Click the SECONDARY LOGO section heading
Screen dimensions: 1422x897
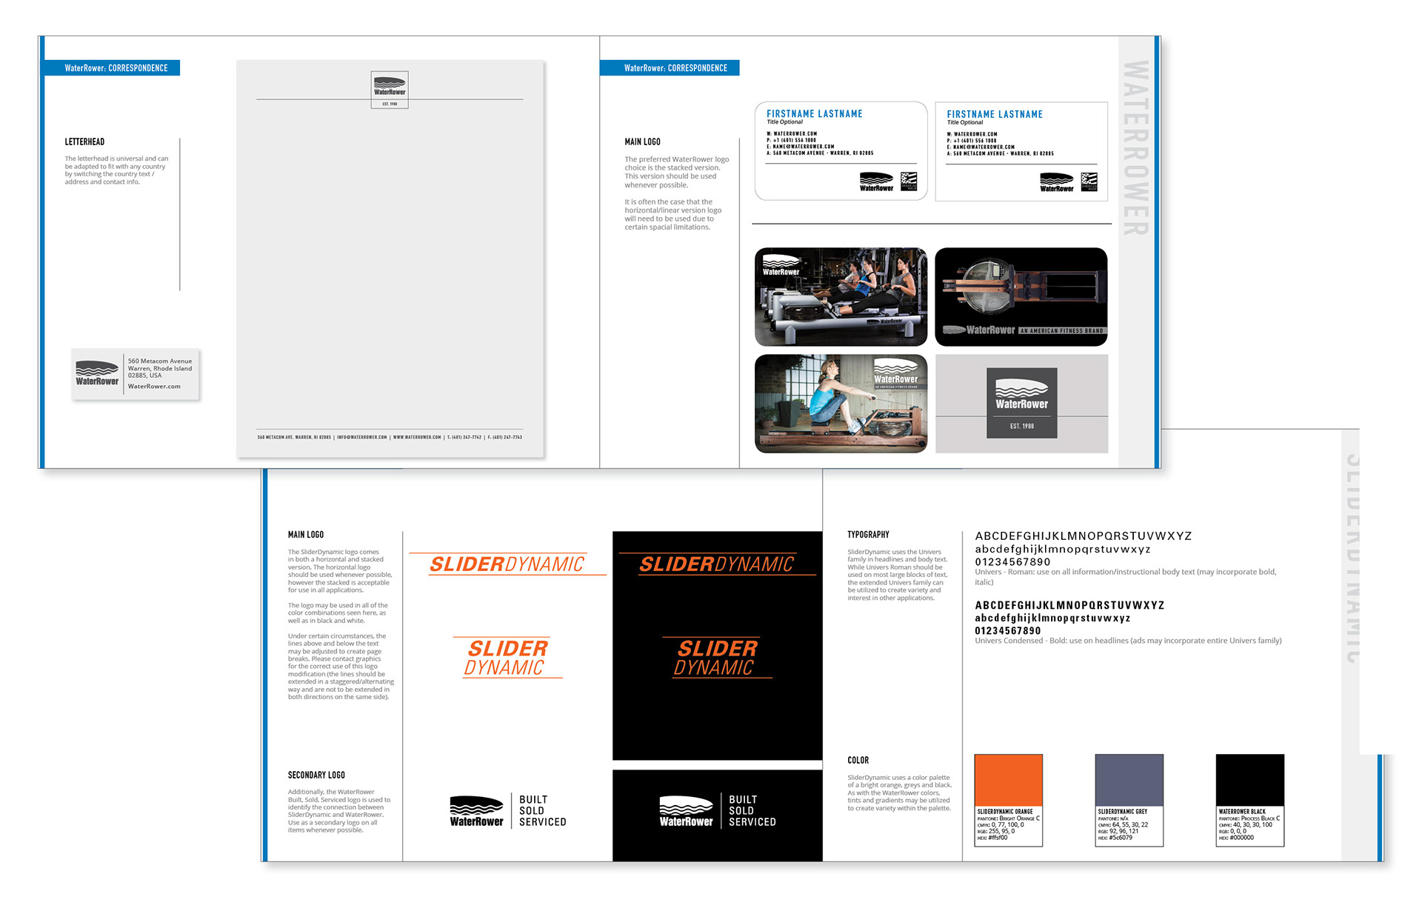[x=316, y=775]
